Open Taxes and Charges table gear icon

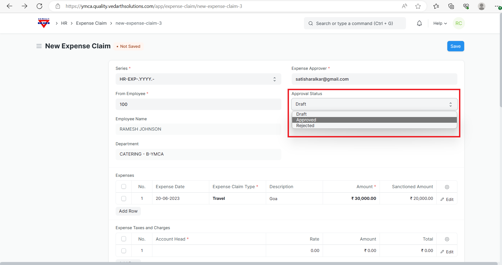pyautogui.click(x=447, y=239)
